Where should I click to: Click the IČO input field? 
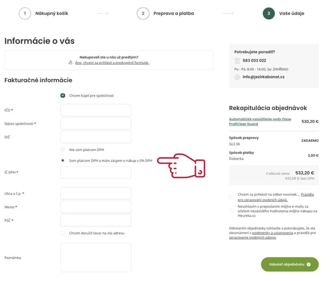tap(96, 110)
